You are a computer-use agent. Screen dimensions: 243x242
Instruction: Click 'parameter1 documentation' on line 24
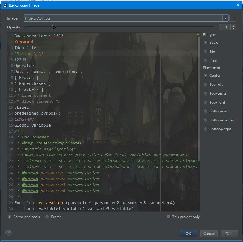(x=70, y=173)
